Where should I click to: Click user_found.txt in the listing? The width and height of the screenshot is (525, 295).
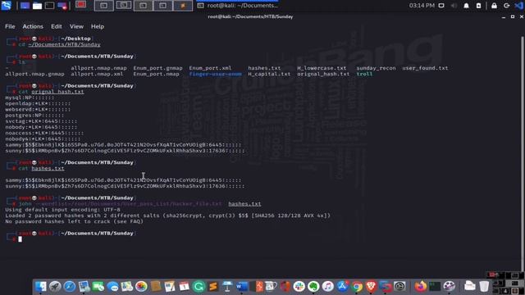425,68
